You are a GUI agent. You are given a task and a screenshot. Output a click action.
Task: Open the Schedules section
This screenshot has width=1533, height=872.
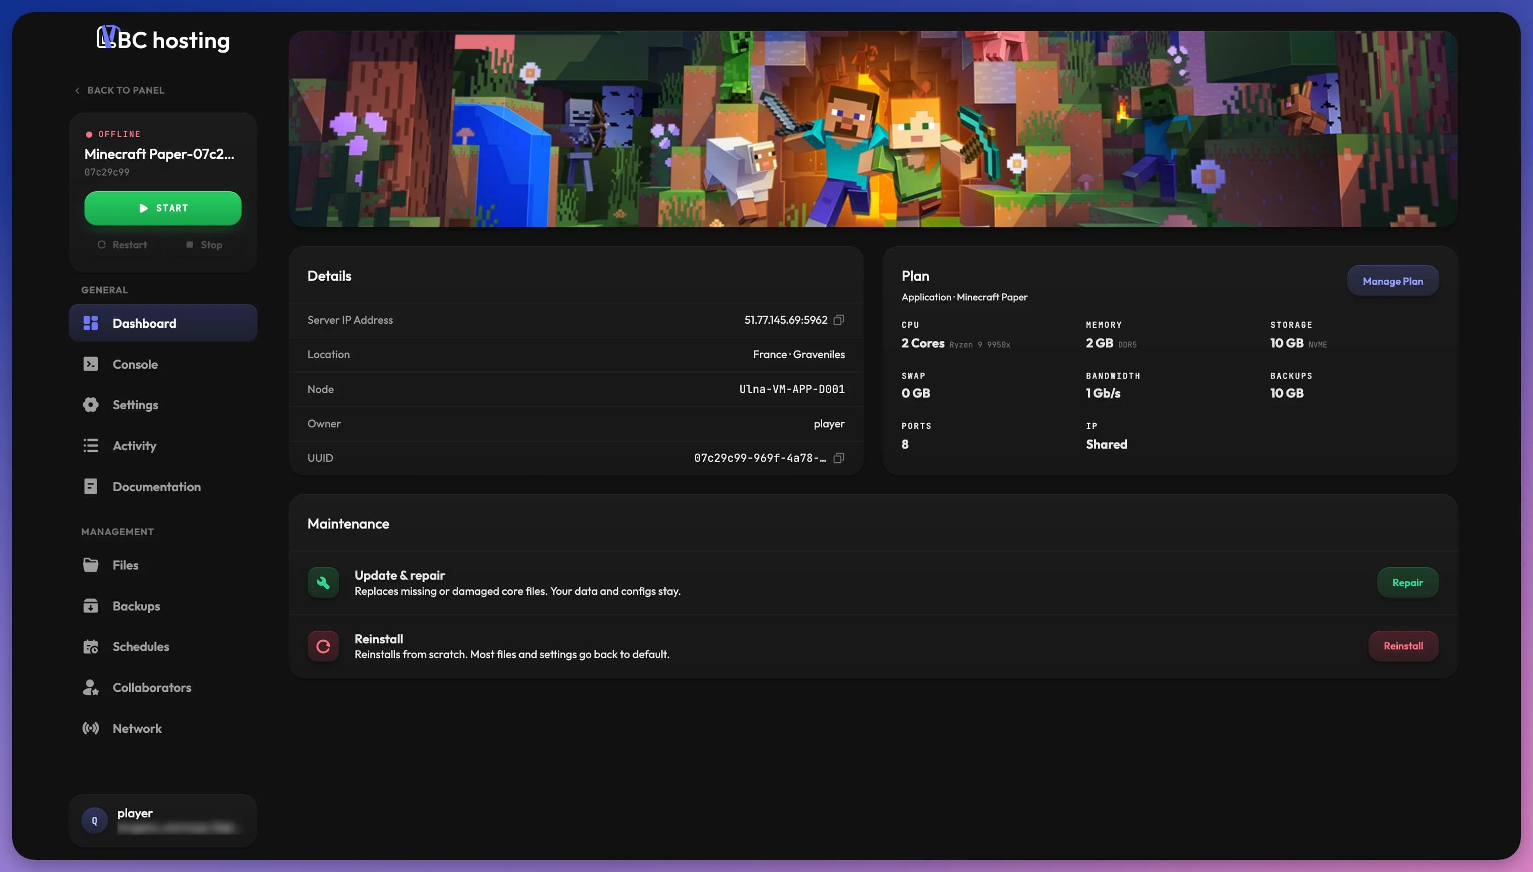[x=163, y=646]
